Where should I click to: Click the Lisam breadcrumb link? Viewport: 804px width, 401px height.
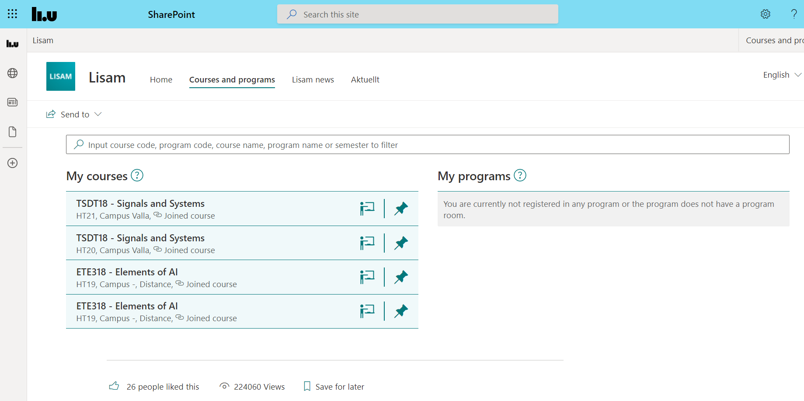[x=43, y=41]
